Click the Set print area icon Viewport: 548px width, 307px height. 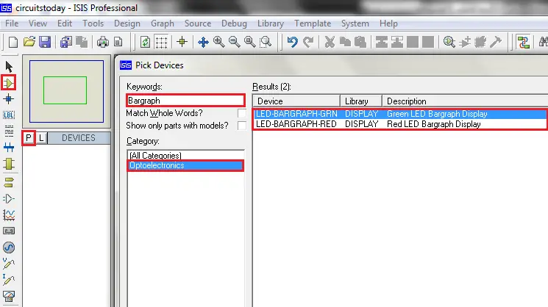click(x=118, y=42)
